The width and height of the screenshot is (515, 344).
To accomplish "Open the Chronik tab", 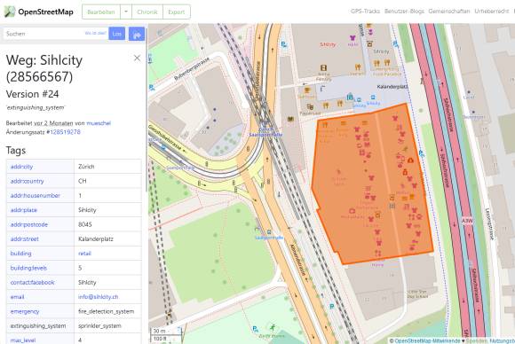I will [x=147, y=12].
